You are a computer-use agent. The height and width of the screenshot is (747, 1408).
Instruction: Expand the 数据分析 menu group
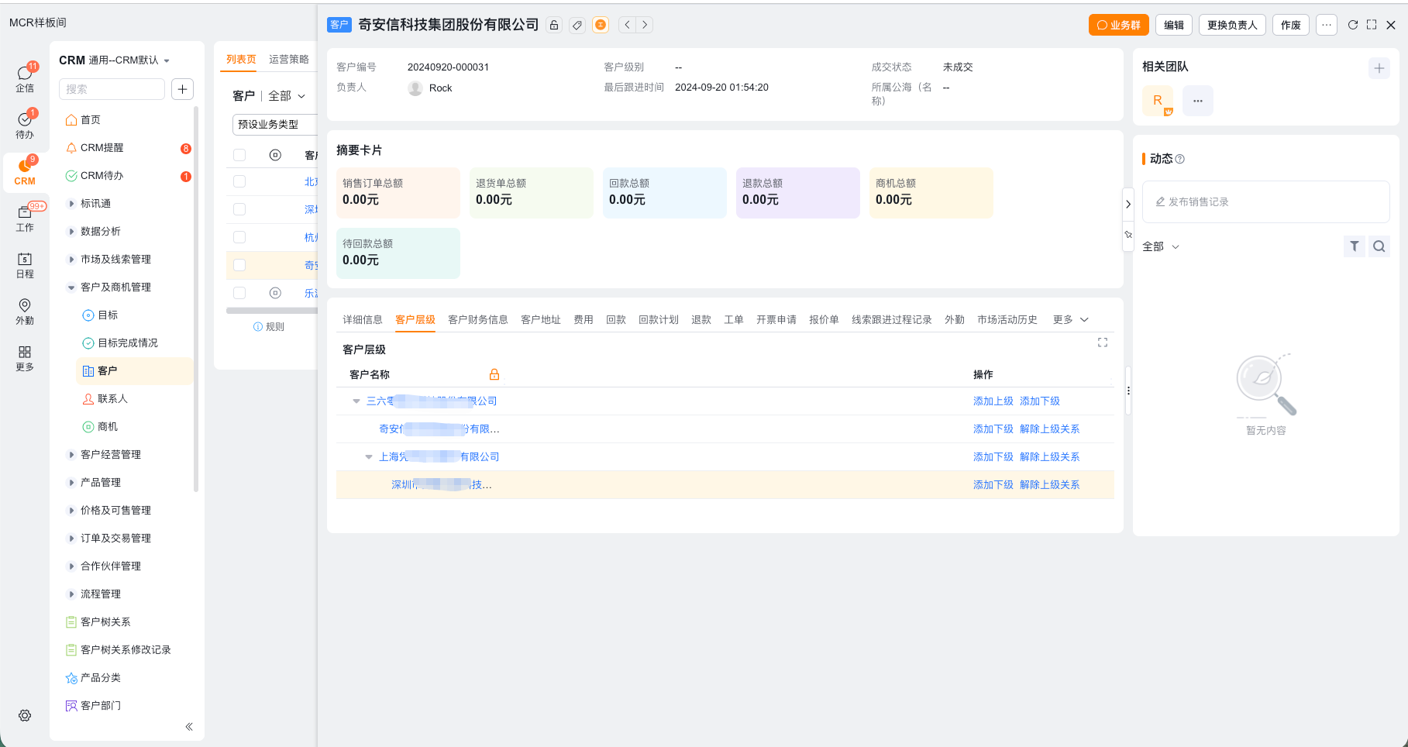(x=71, y=232)
